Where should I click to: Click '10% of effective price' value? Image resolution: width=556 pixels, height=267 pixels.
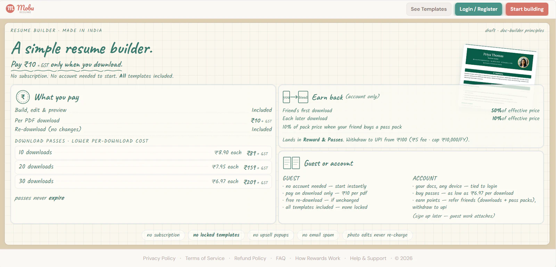click(516, 119)
